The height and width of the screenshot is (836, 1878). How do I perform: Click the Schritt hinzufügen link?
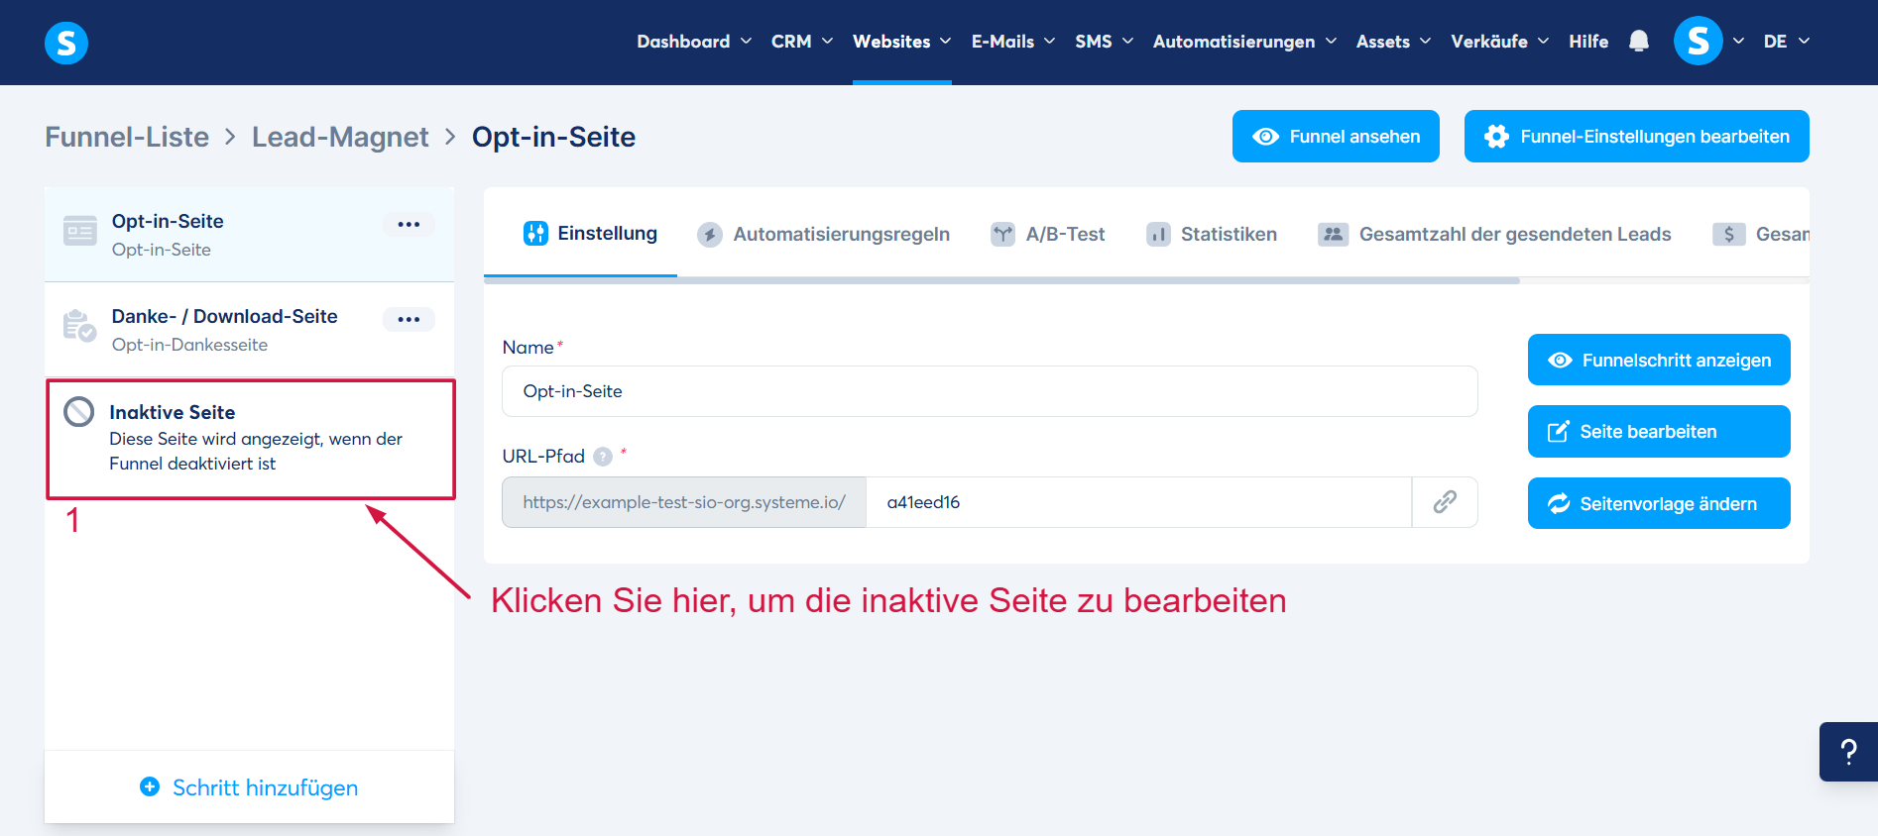(249, 787)
